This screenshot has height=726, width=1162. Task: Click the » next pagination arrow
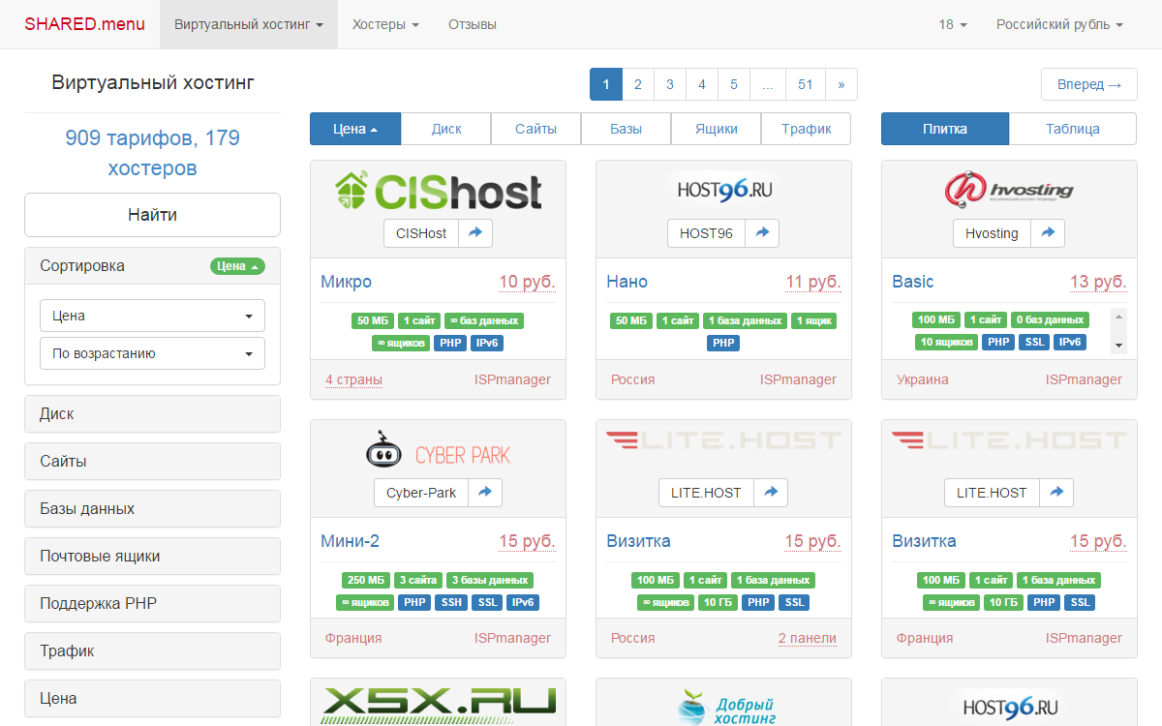point(841,84)
